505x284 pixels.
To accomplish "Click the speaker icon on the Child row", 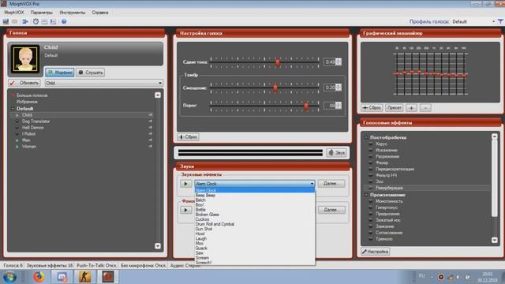I will (151, 115).
